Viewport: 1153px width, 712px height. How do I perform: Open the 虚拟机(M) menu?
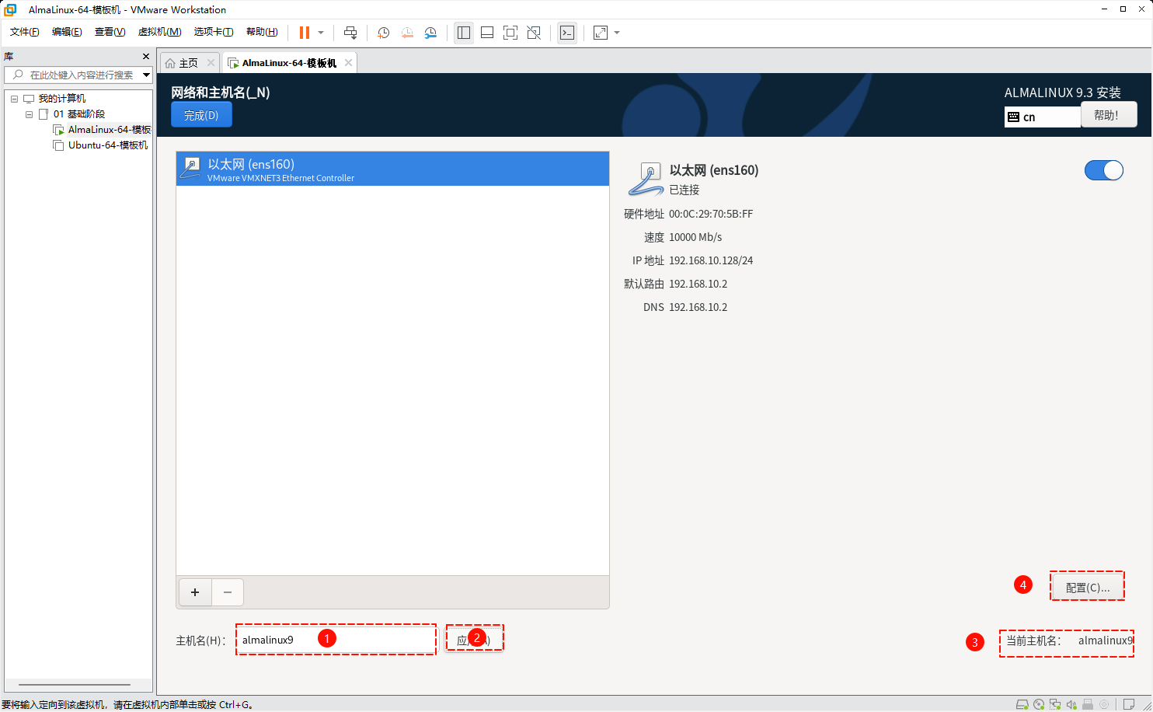159,32
